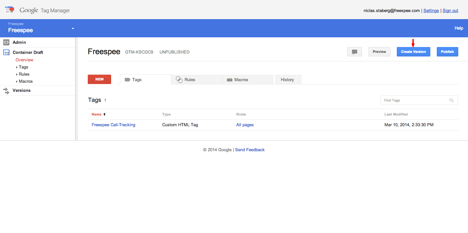Open the Freespee account dropdown arrow
The width and height of the screenshot is (468, 233).
tap(73, 29)
